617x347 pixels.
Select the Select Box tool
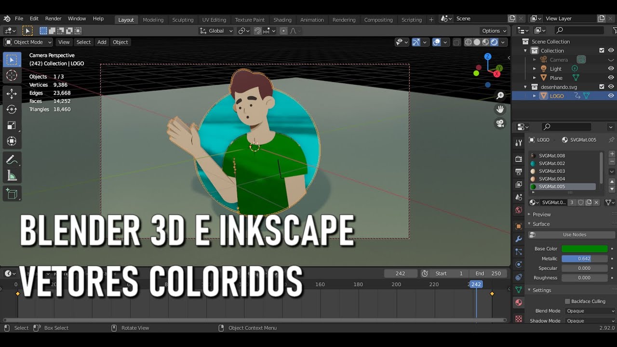pyautogui.click(x=12, y=60)
